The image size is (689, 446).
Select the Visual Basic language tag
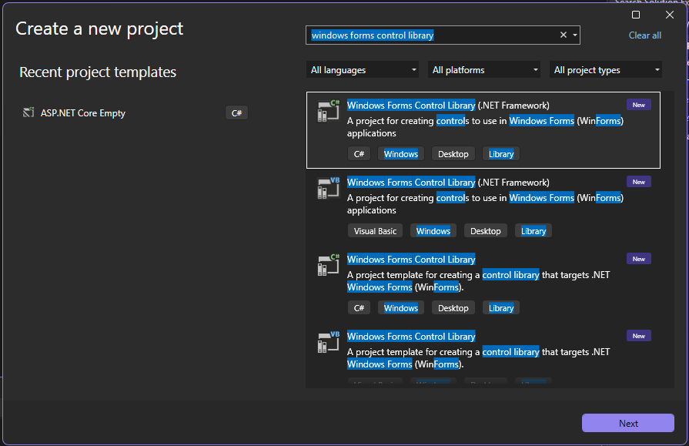point(375,230)
